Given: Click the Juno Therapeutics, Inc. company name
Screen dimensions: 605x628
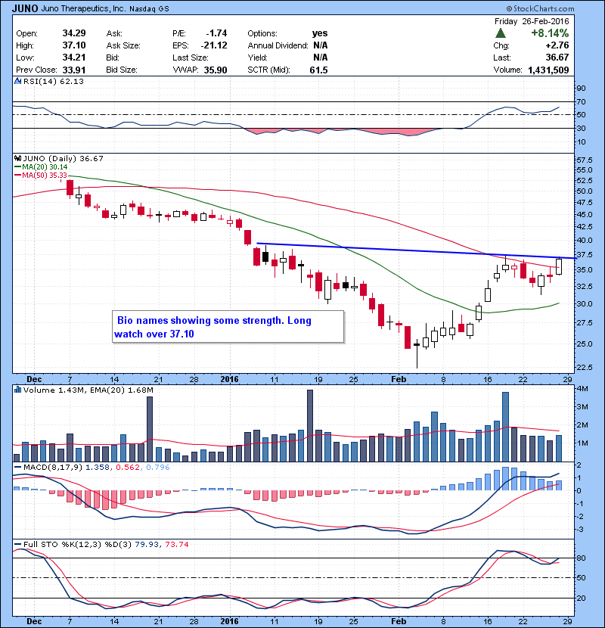Looking at the screenshot, I should coord(83,8).
